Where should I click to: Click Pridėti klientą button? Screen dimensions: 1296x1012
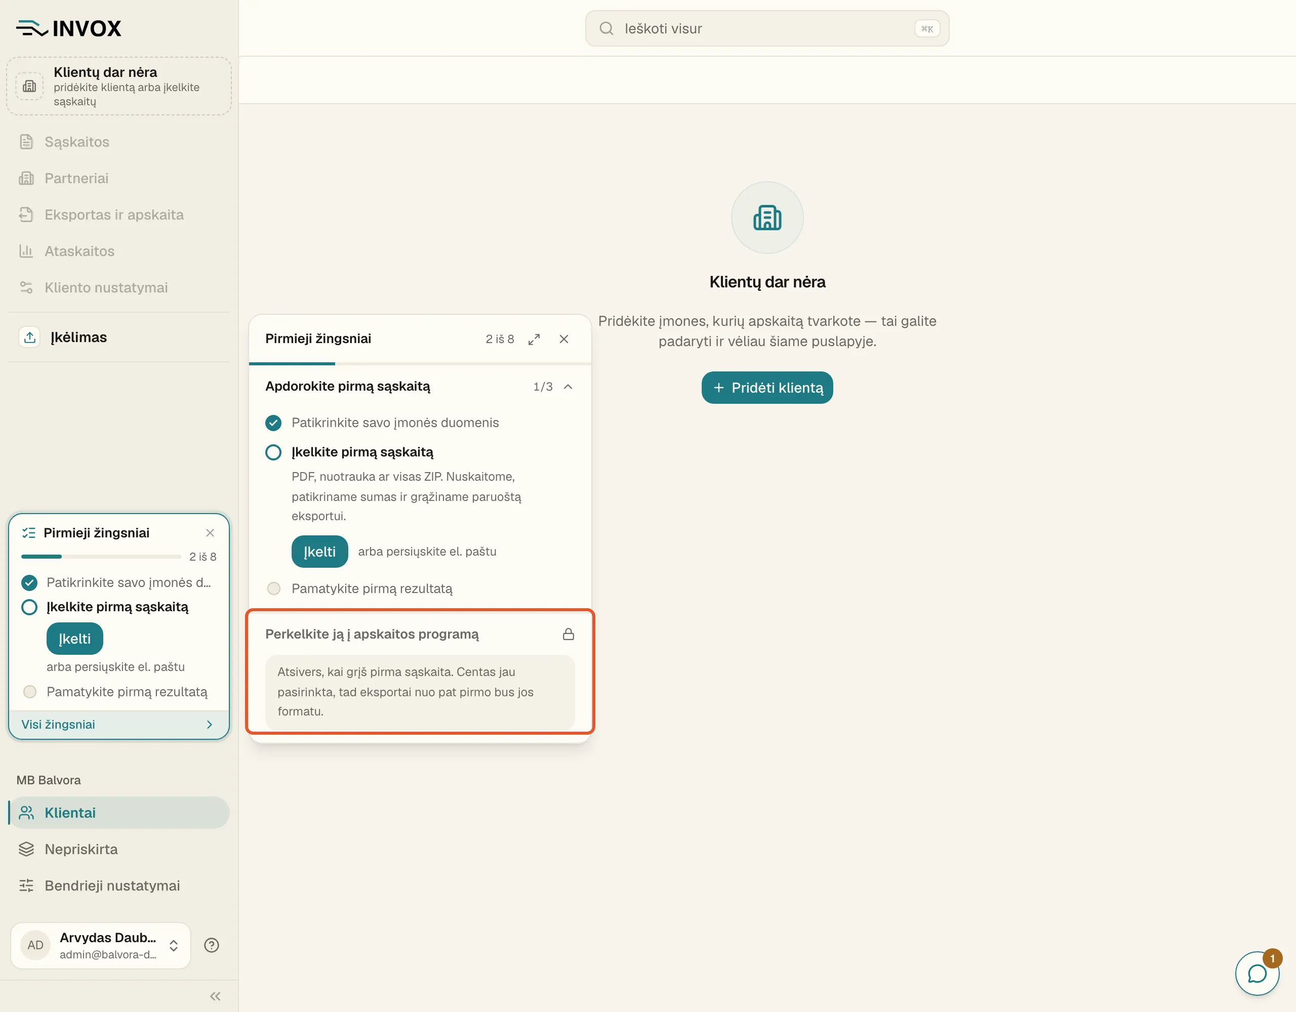[767, 388]
